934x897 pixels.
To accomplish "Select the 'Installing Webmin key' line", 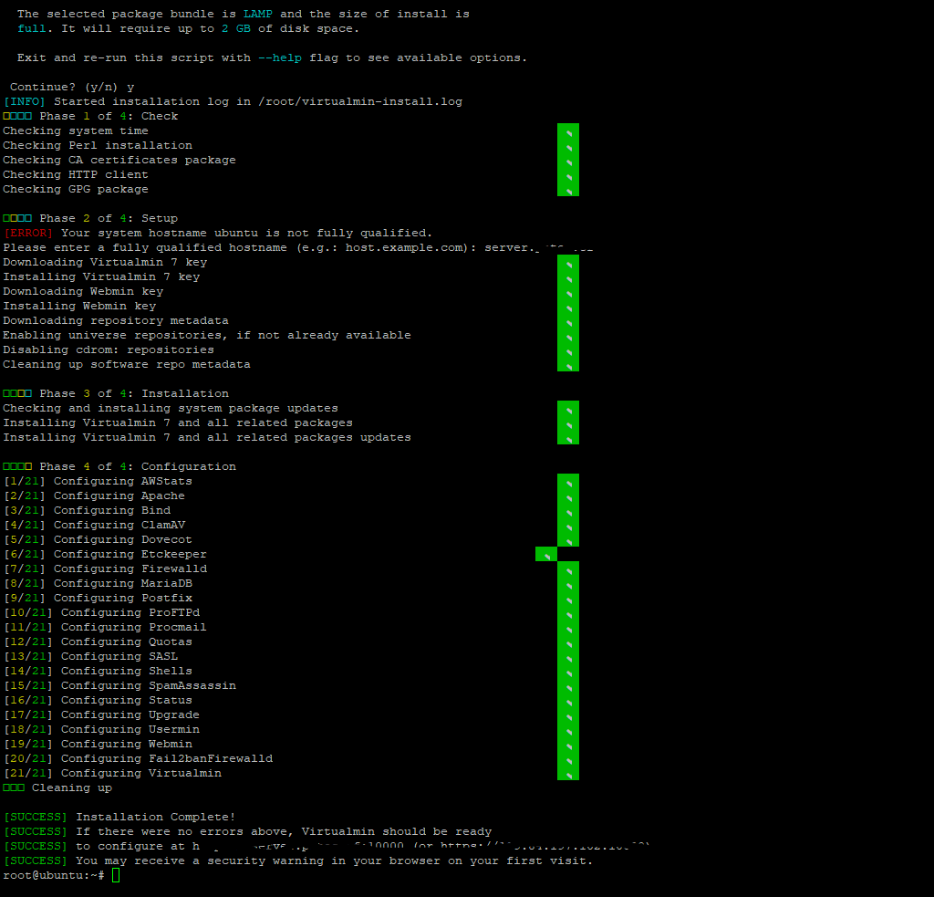I will (x=79, y=306).
